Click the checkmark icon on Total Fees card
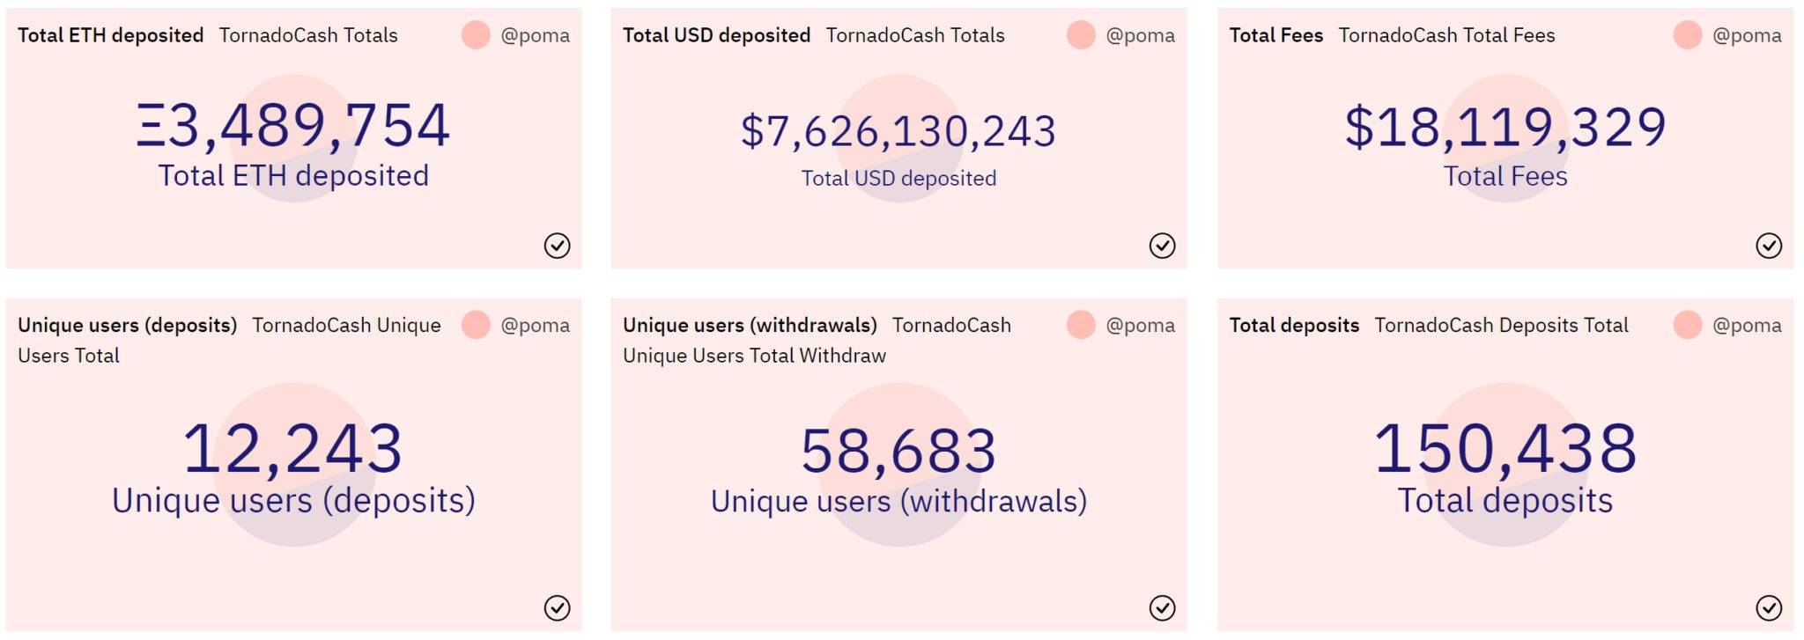This screenshot has height=640, width=1804. coord(1769,246)
